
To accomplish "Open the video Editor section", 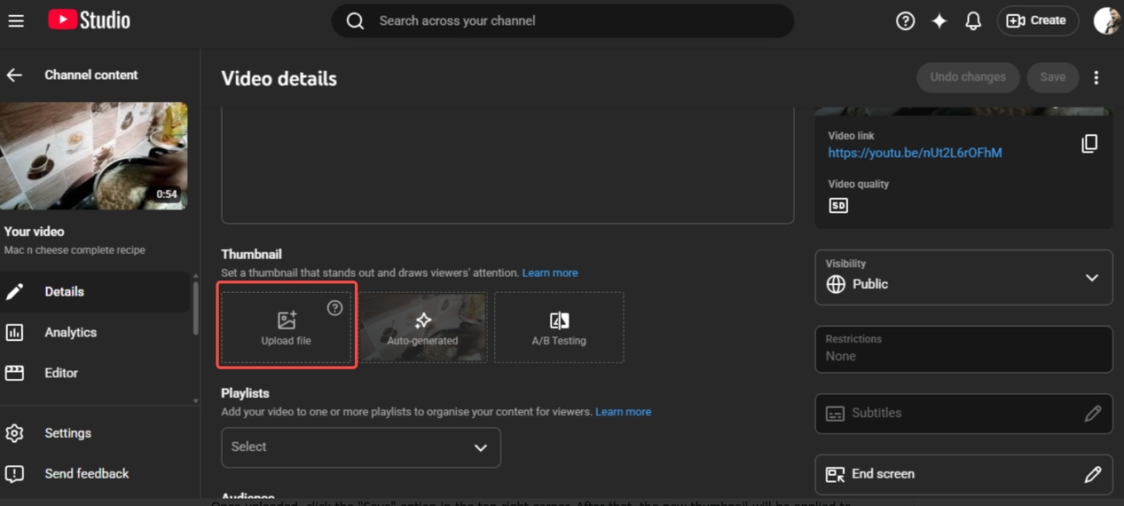I will 95,373.
